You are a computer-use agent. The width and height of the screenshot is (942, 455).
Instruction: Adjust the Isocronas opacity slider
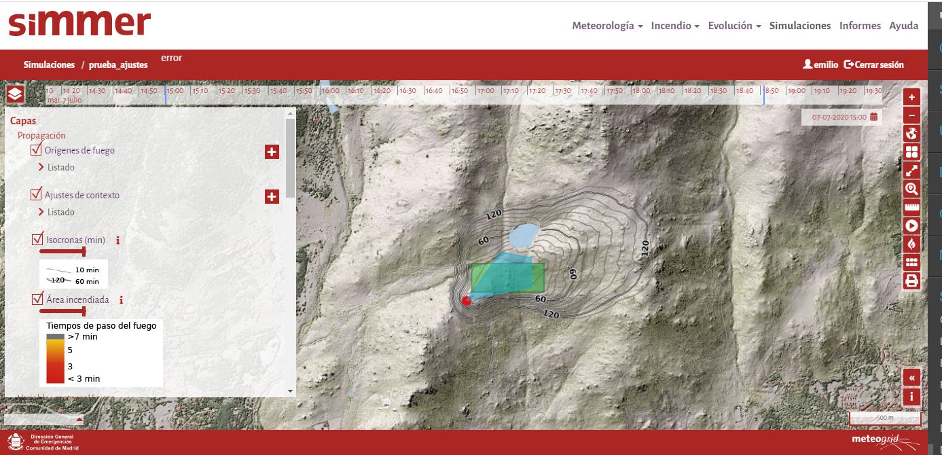coord(84,251)
